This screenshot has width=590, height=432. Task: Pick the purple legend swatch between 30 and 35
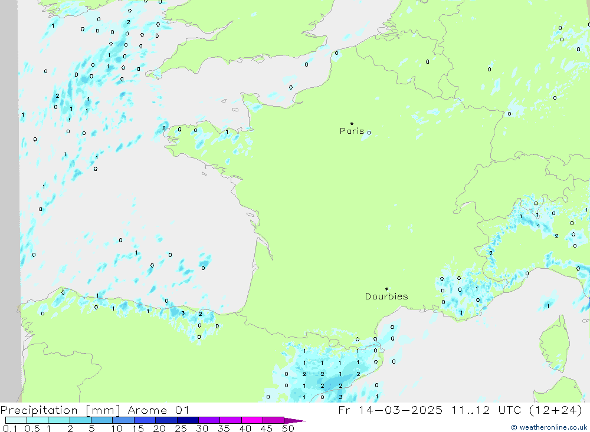[209, 420]
